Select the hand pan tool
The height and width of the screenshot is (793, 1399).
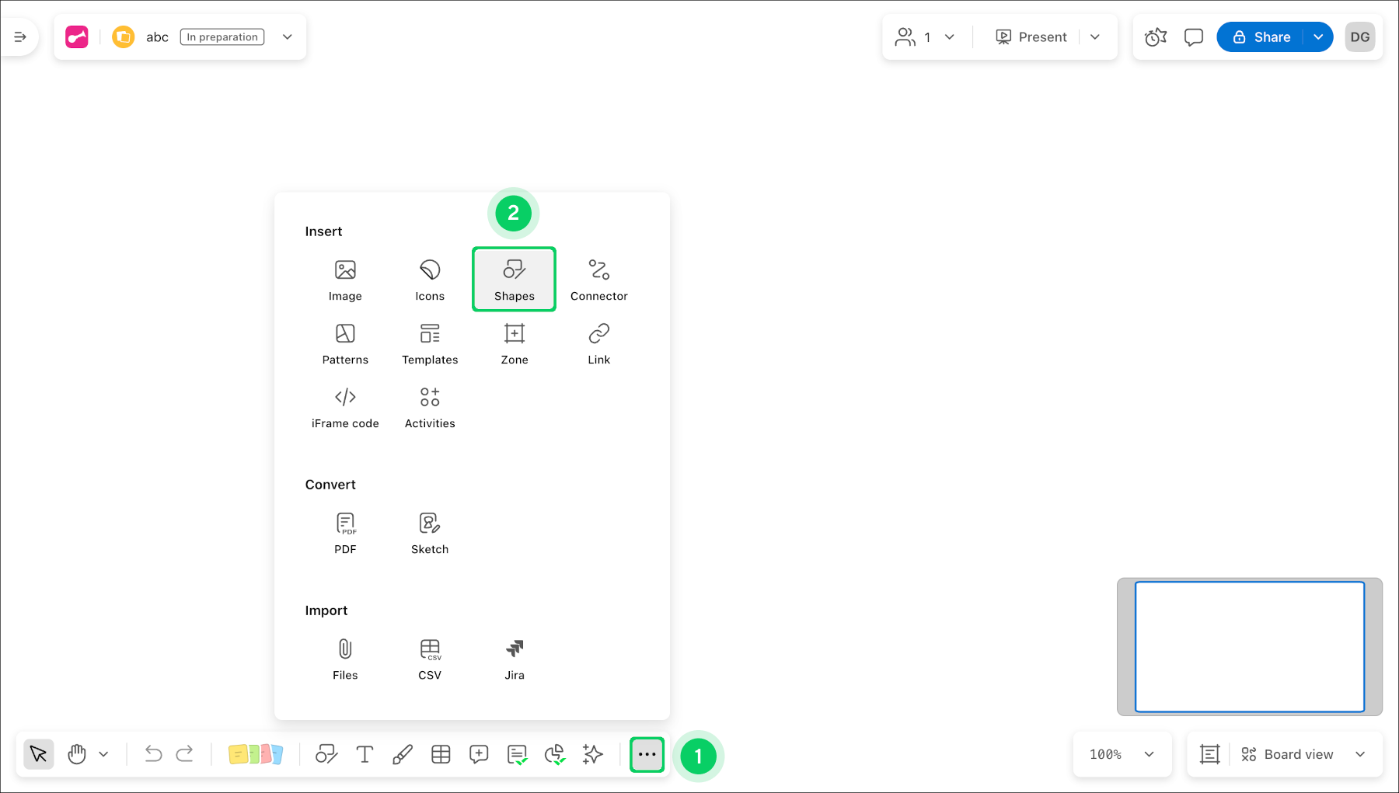click(x=76, y=753)
